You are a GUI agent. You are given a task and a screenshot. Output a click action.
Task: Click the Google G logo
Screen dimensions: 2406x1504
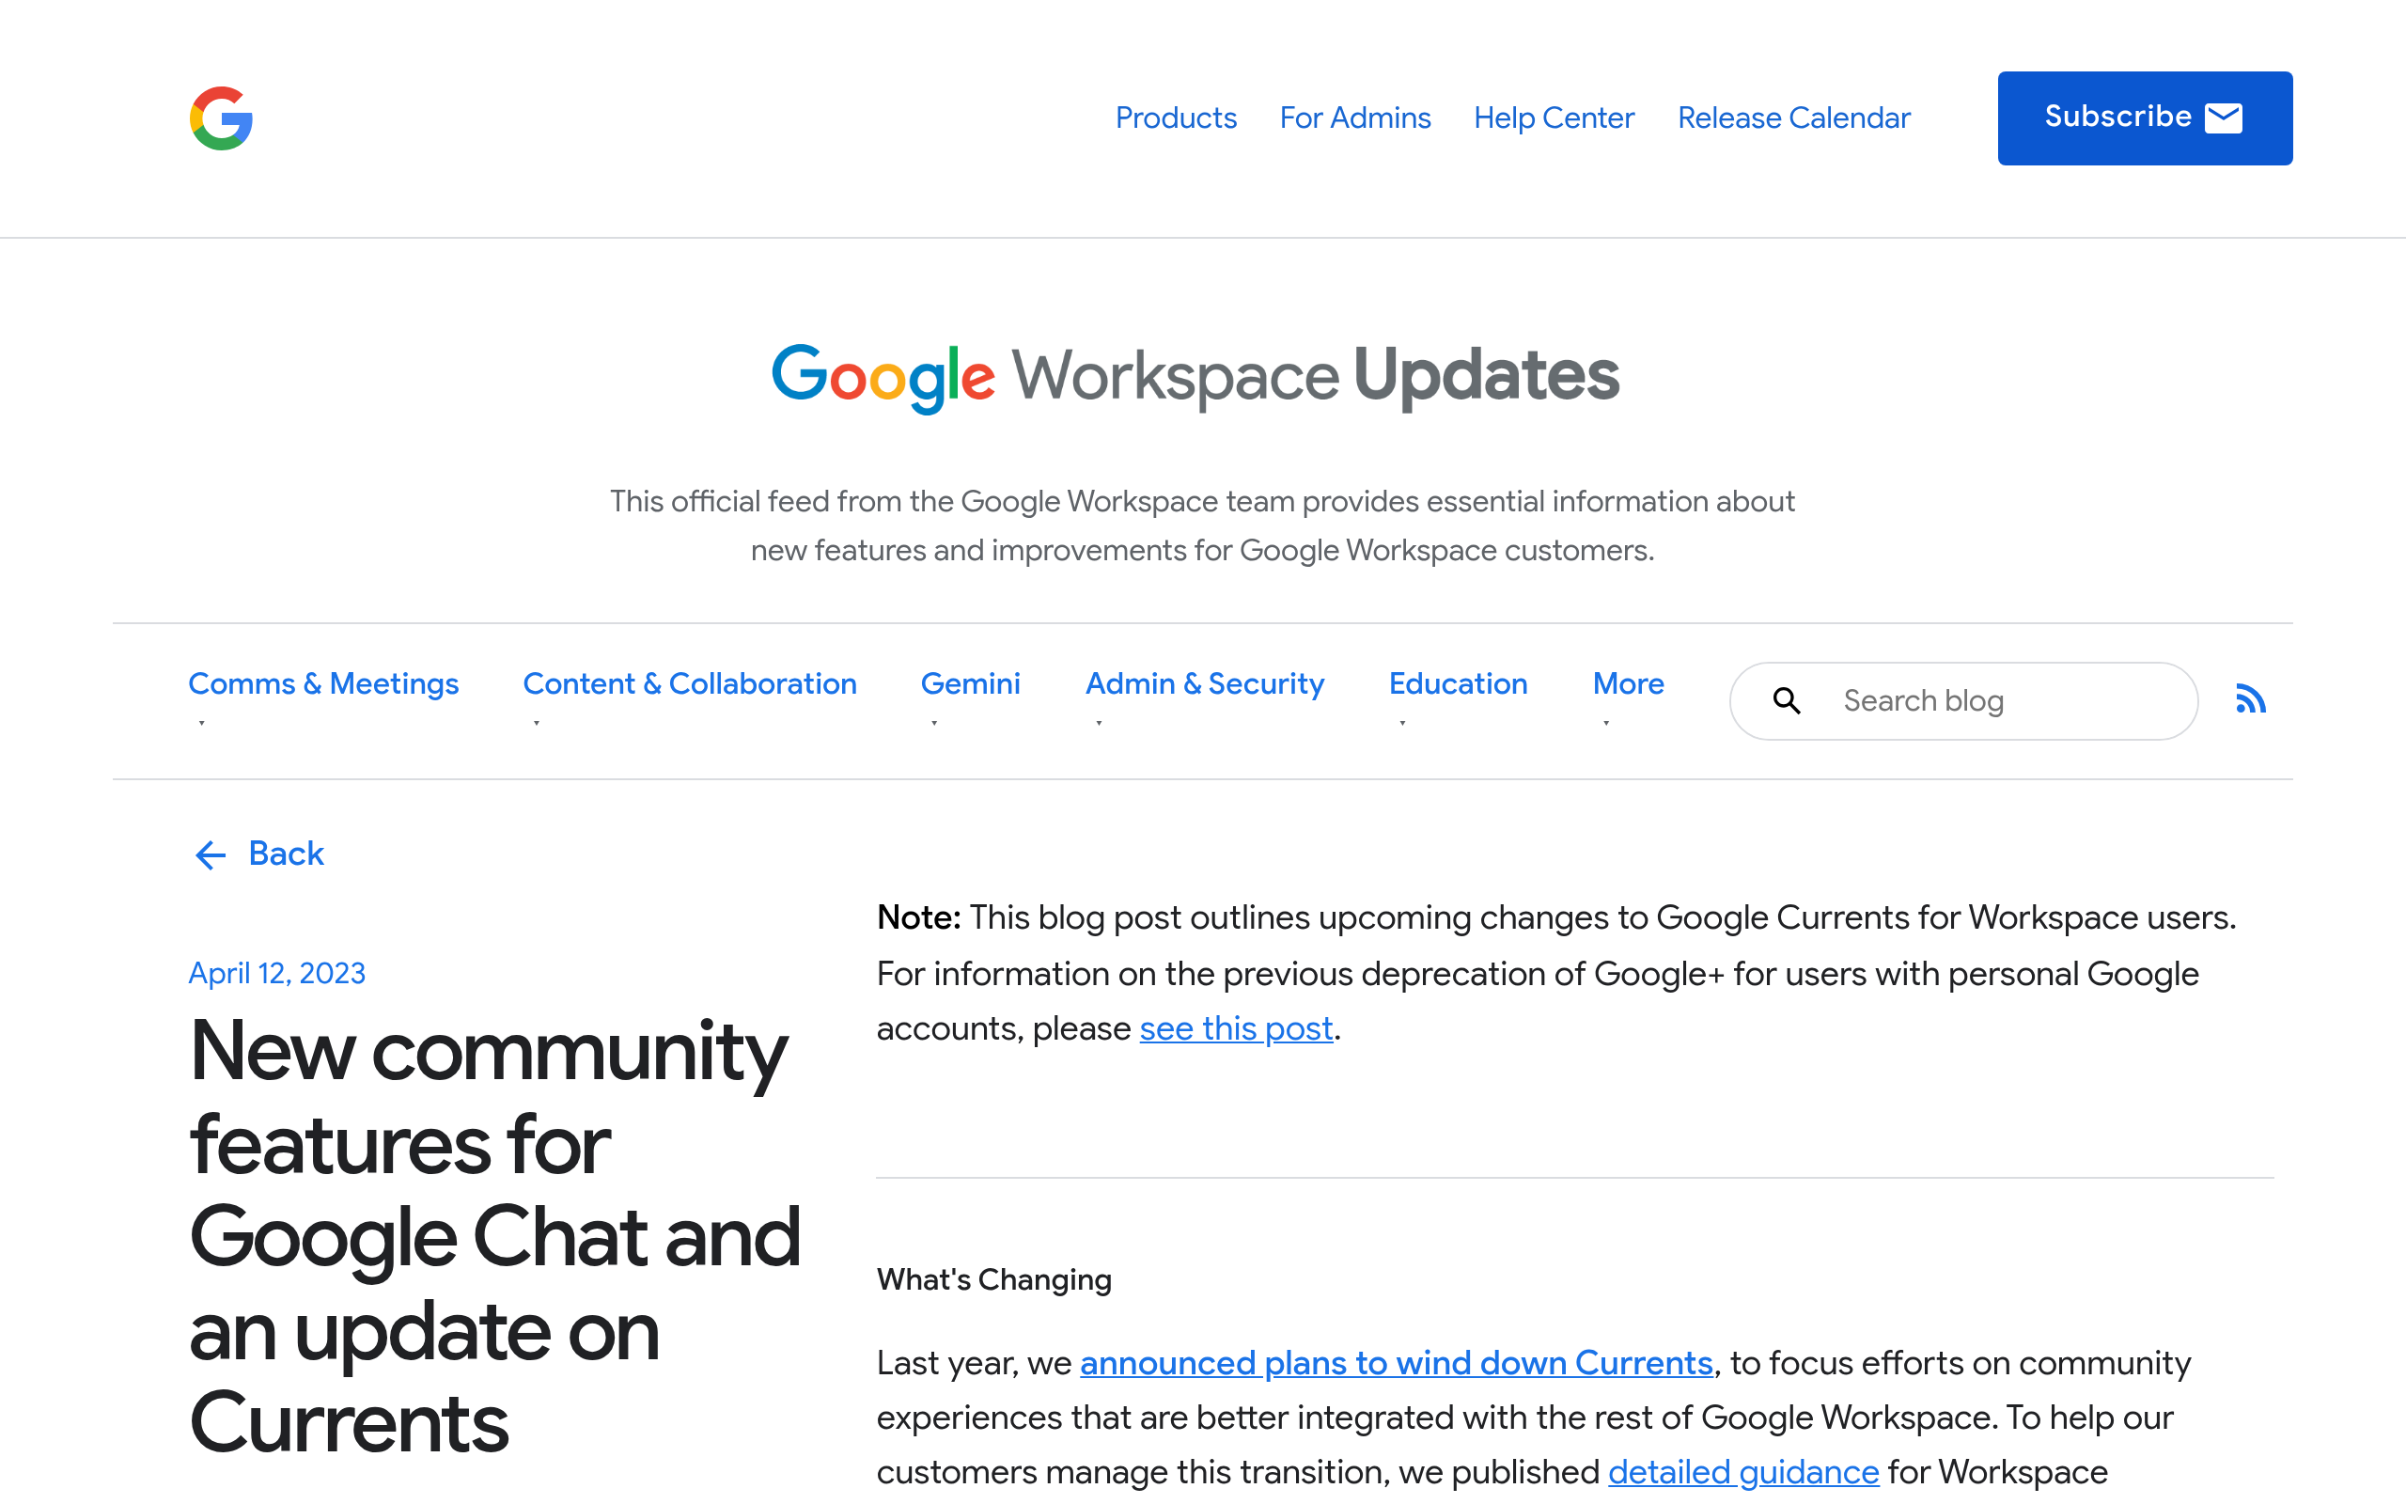coord(221,118)
